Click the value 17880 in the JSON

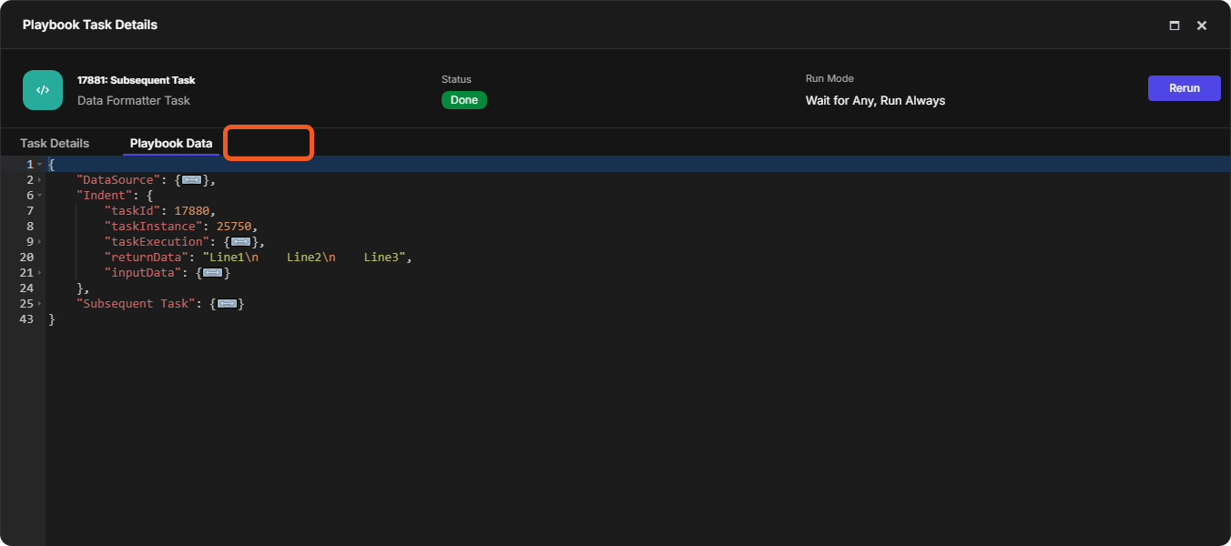(x=192, y=211)
